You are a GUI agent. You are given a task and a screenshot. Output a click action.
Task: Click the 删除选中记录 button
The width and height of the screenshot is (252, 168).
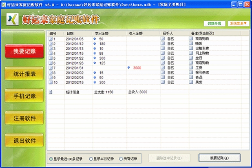(x=169, y=158)
